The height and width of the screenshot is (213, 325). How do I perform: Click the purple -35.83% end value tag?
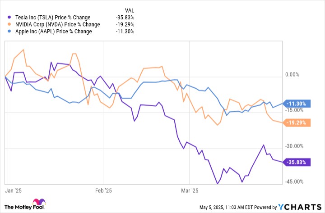[x=297, y=162]
